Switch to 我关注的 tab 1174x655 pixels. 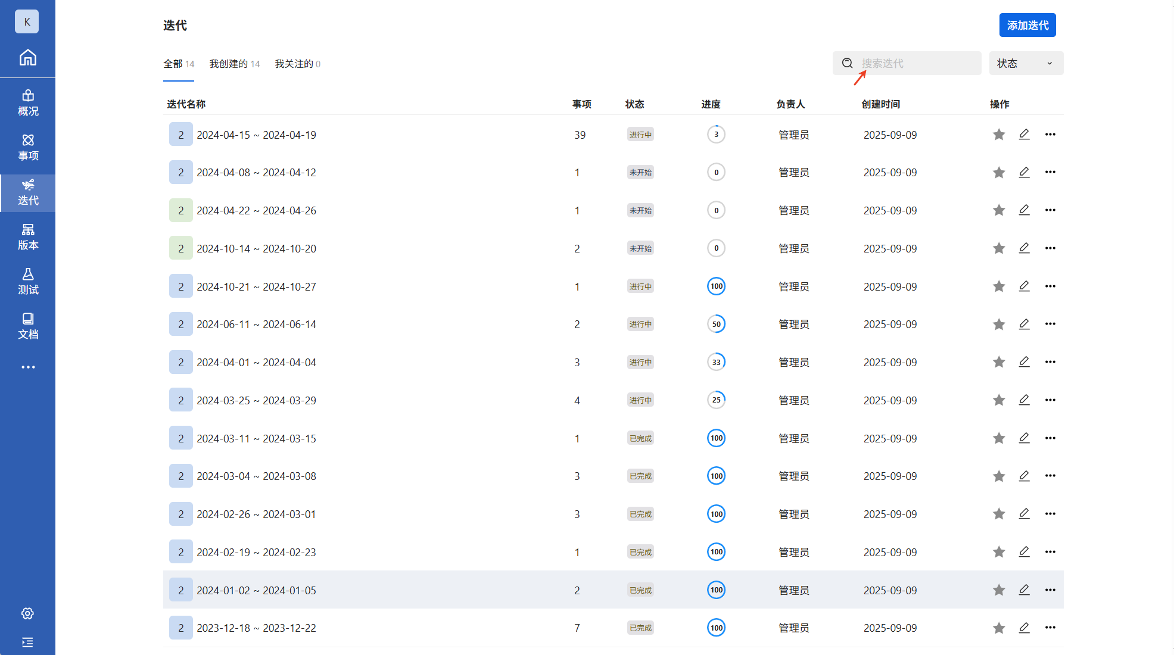[x=297, y=64]
